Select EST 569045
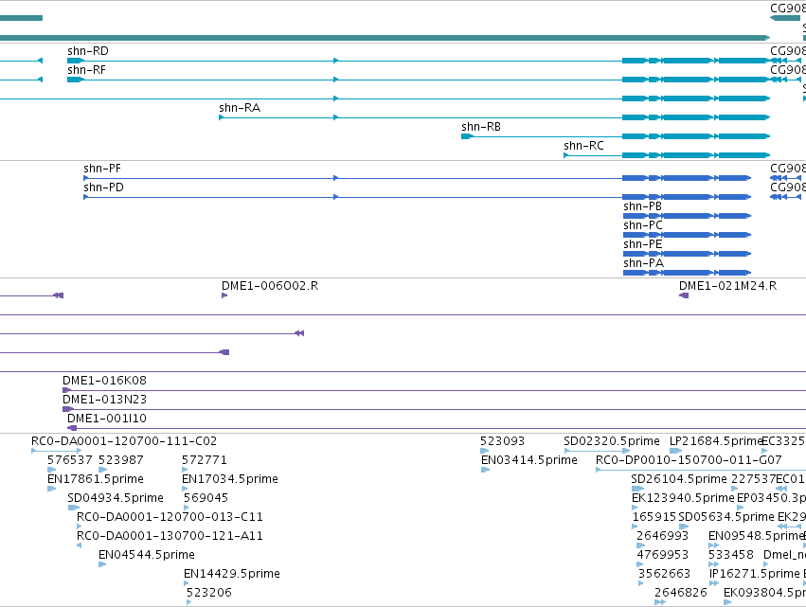806x607 pixels. point(206,498)
